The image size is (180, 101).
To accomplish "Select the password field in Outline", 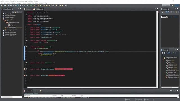I will point(171,67).
